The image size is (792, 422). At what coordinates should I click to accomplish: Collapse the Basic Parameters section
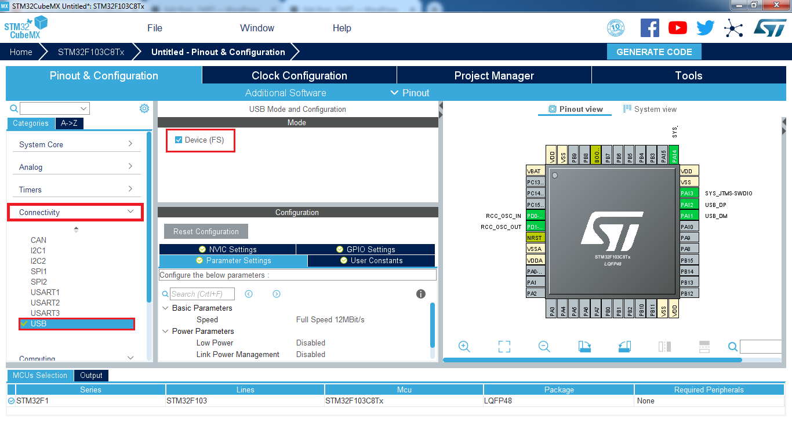click(x=166, y=308)
